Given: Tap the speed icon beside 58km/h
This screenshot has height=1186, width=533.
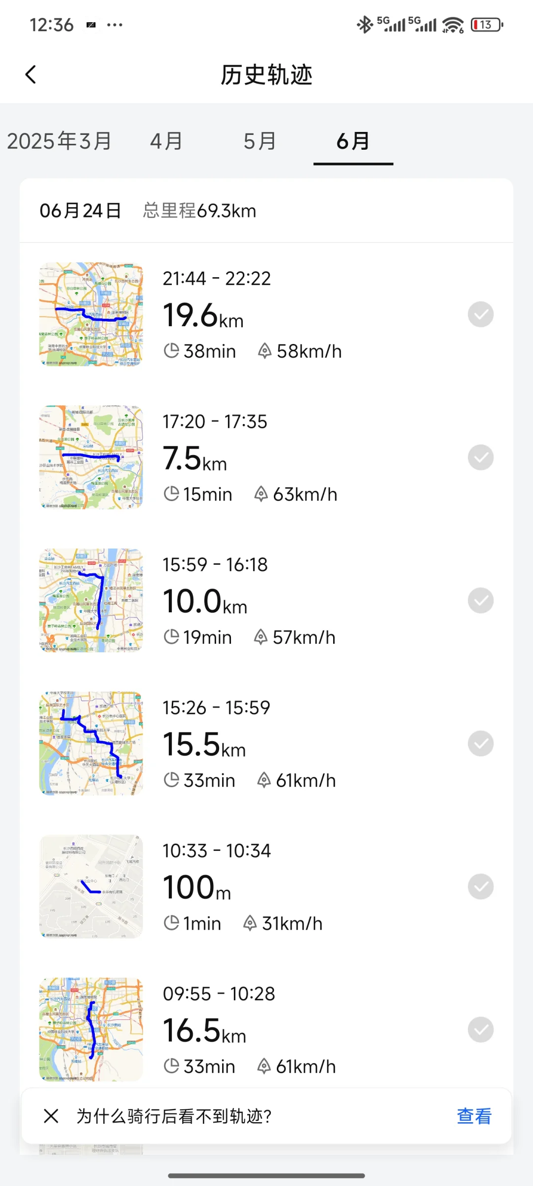Looking at the screenshot, I should point(265,351).
